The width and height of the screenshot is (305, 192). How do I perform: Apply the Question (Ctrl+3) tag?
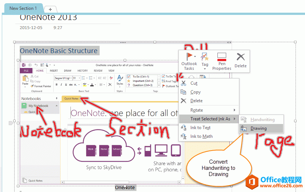point(142,85)
